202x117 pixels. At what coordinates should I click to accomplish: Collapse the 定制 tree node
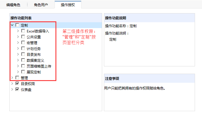[x=12, y=25]
